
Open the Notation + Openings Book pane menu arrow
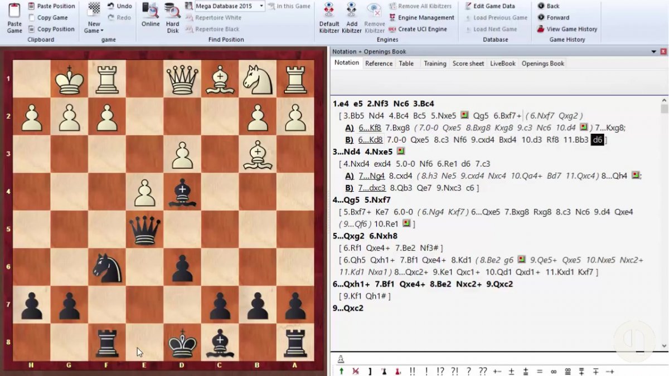click(x=654, y=52)
